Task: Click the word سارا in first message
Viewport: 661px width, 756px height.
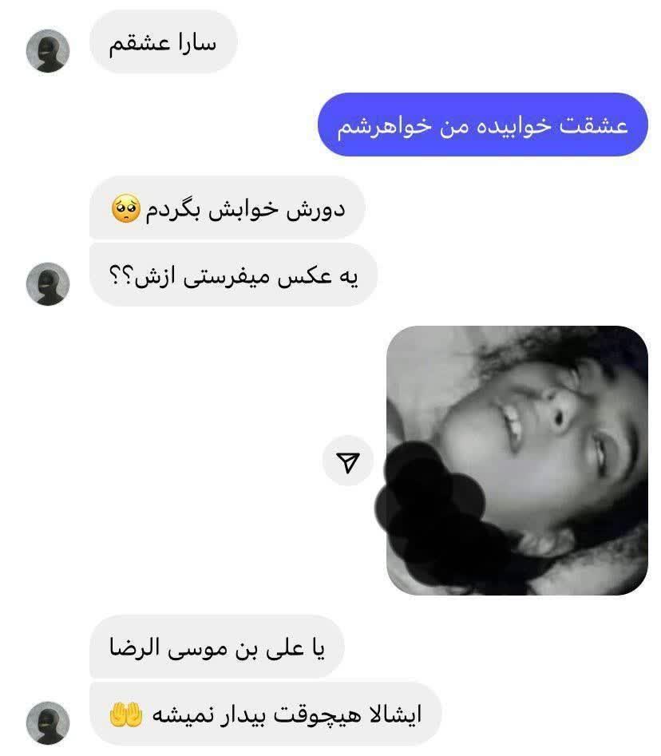Action: [196, 43]
